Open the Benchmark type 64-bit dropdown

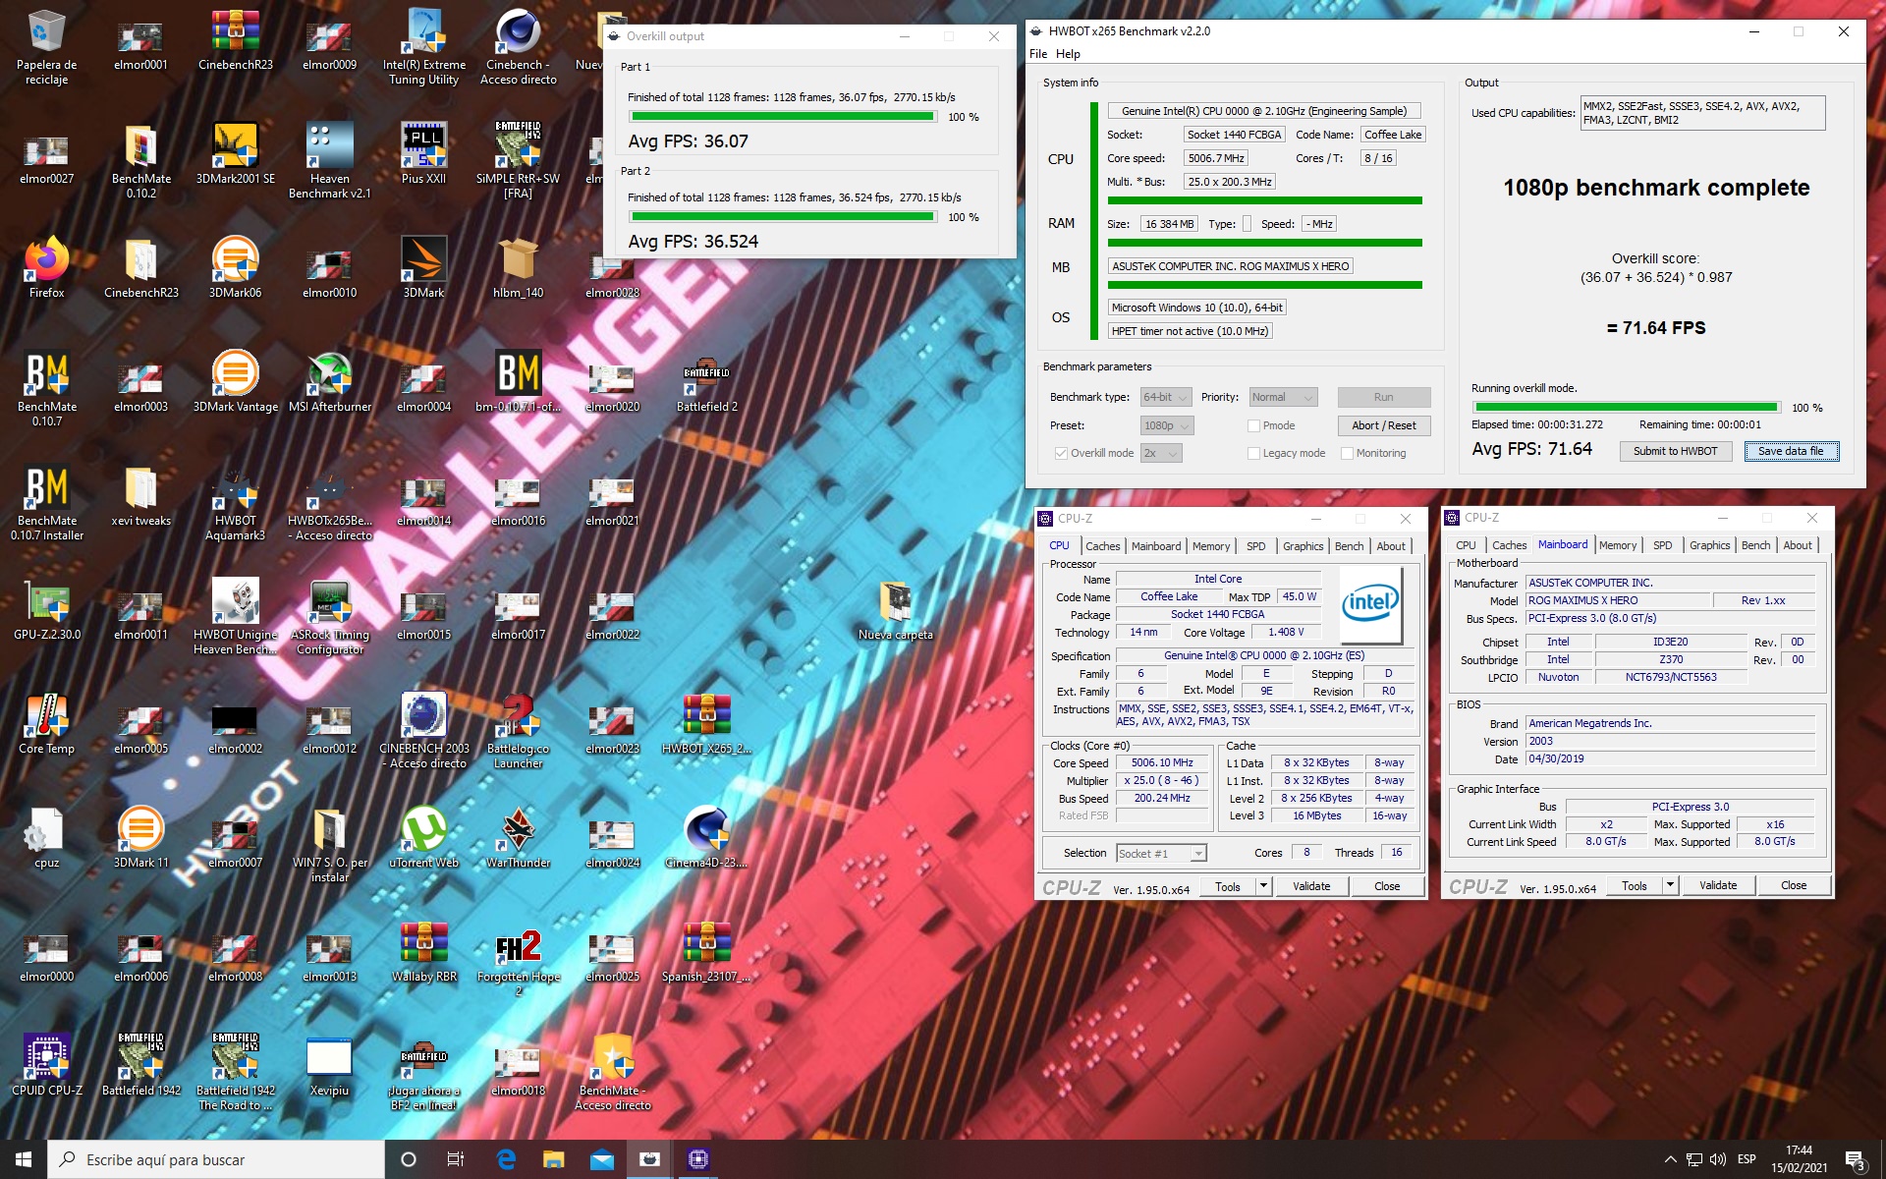coord(1166,397)
